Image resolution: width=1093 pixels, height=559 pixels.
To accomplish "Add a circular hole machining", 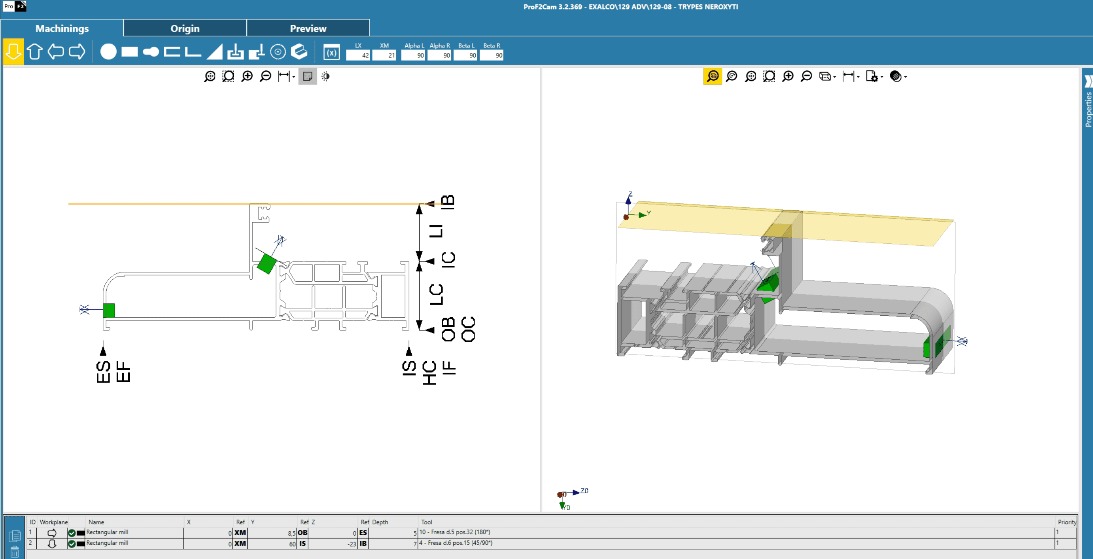I will (x=108, y=52).
